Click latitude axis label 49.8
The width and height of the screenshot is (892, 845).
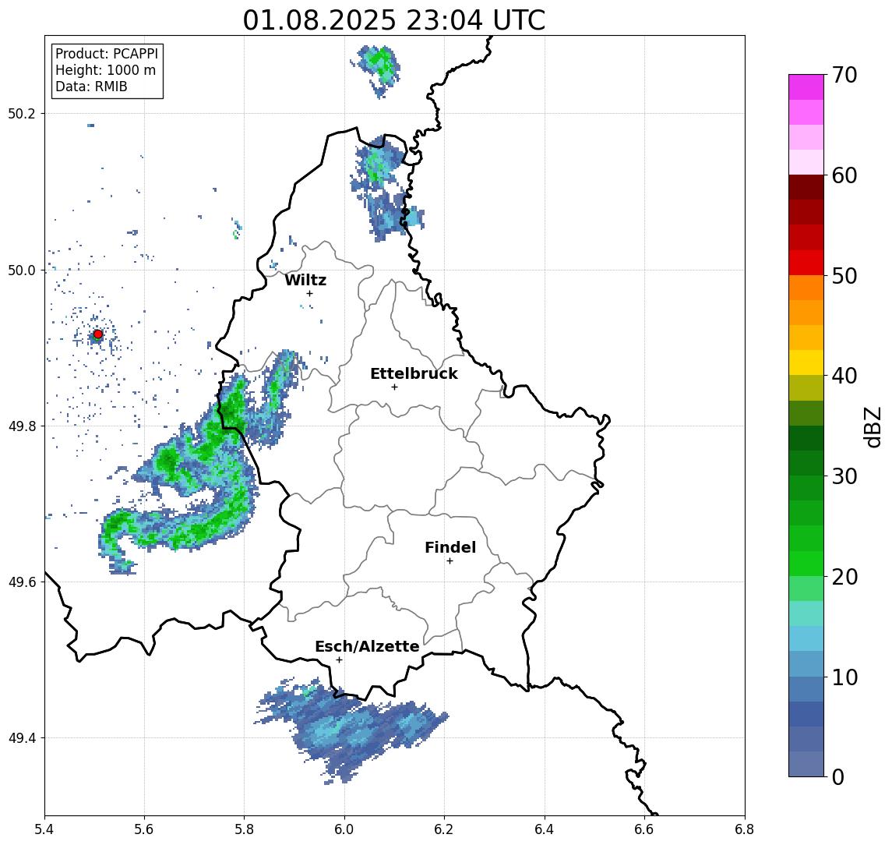(22, 426)
